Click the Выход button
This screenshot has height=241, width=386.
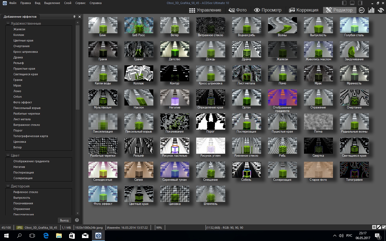pyautogui.click(x=64, y=220)
